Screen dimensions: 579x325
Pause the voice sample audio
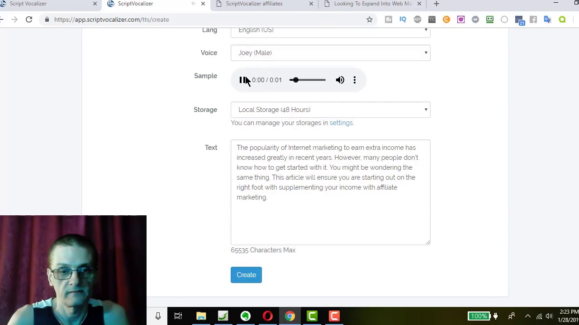242,80
